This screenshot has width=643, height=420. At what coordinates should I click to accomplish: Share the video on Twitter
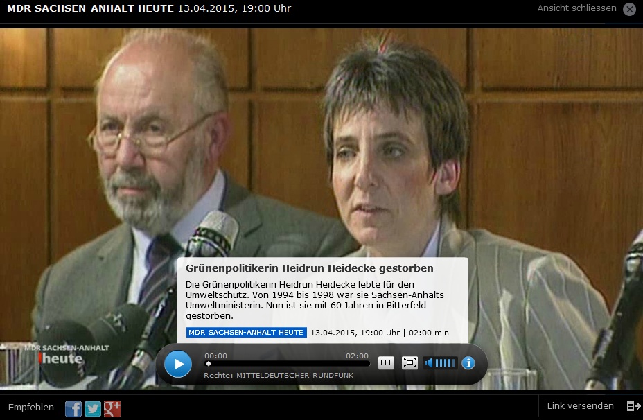[93, 408]
